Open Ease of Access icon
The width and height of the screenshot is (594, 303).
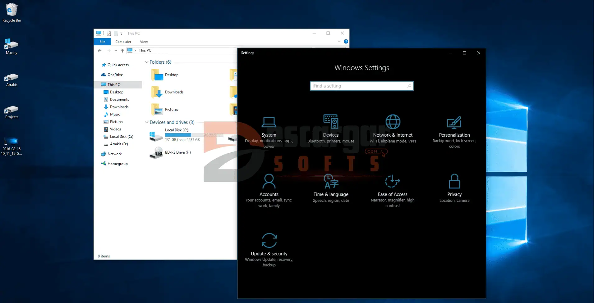coord(392,181)
